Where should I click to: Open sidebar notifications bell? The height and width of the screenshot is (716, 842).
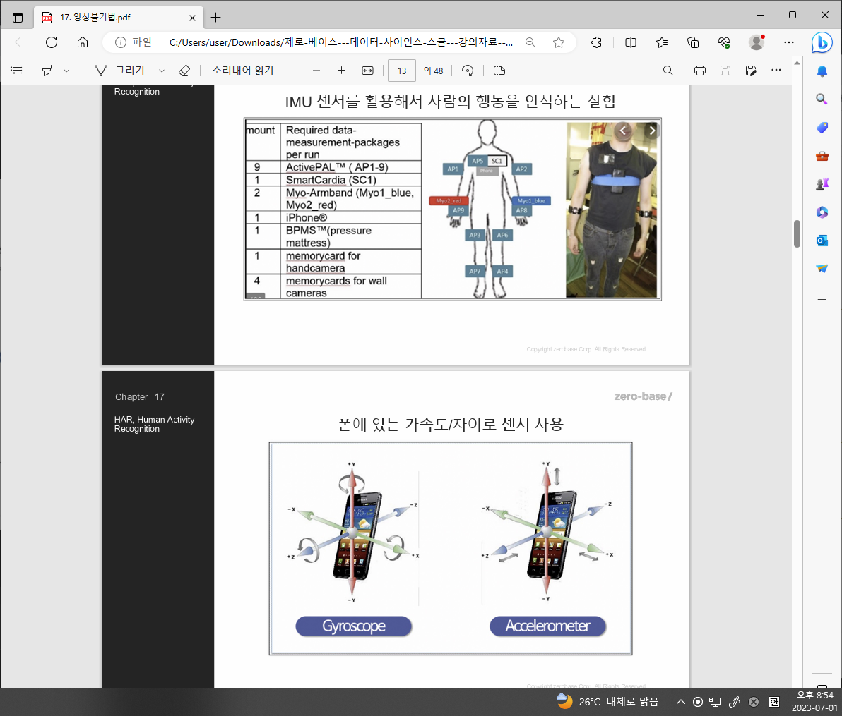click(822, 71)
